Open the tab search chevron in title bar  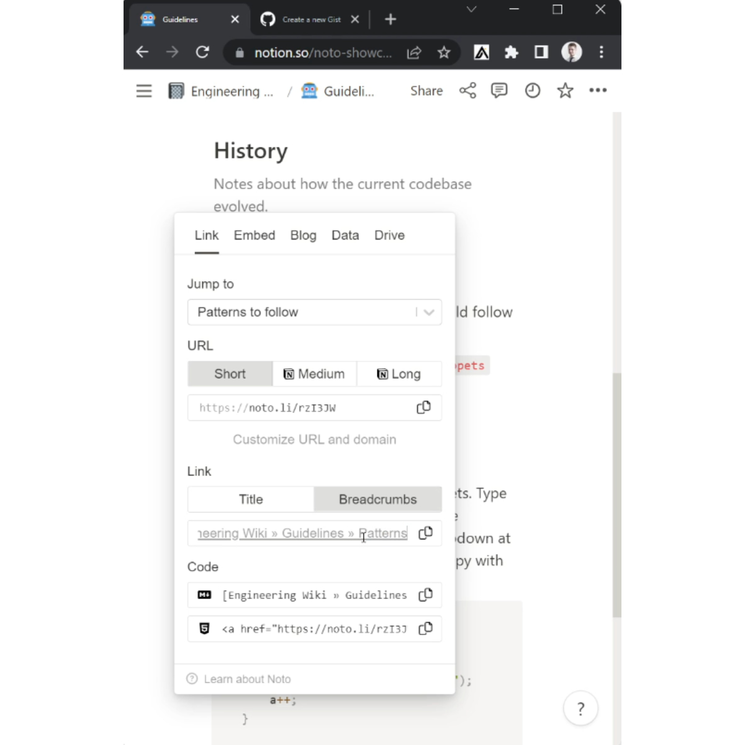471,9
